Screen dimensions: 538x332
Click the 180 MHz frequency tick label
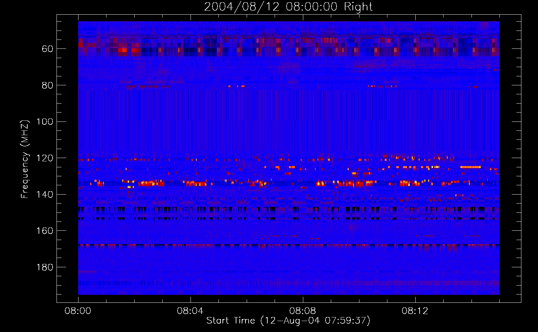click(45, 267)
